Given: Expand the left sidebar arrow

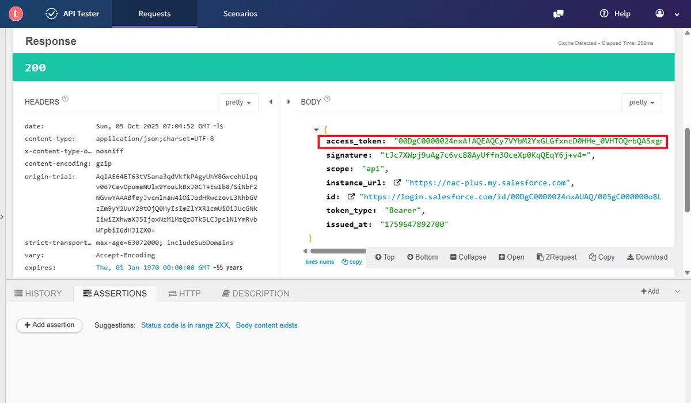Looking at the screenshot, I should coord(2,216).
